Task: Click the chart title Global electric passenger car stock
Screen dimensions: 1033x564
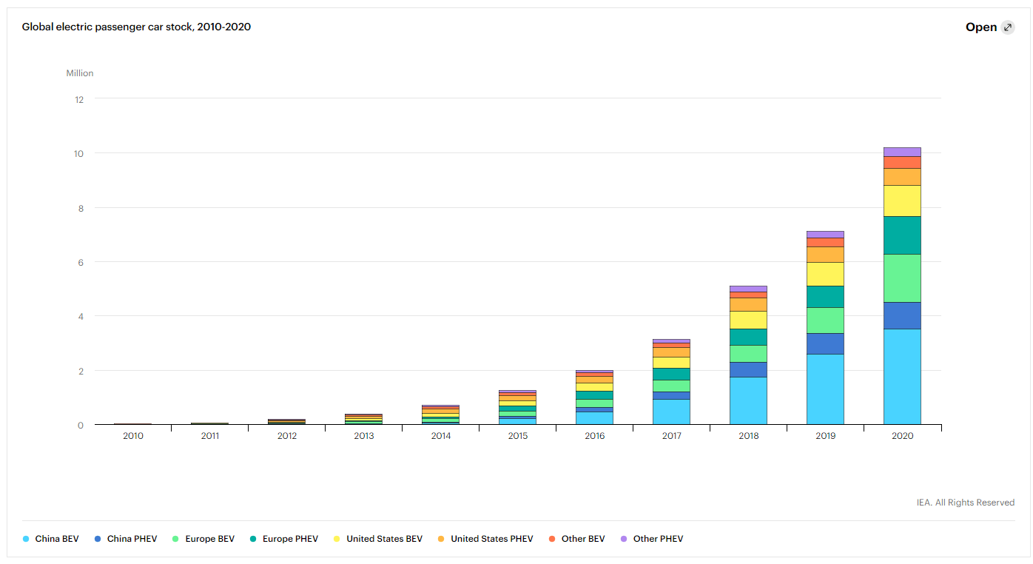Action: pos(136,27)
